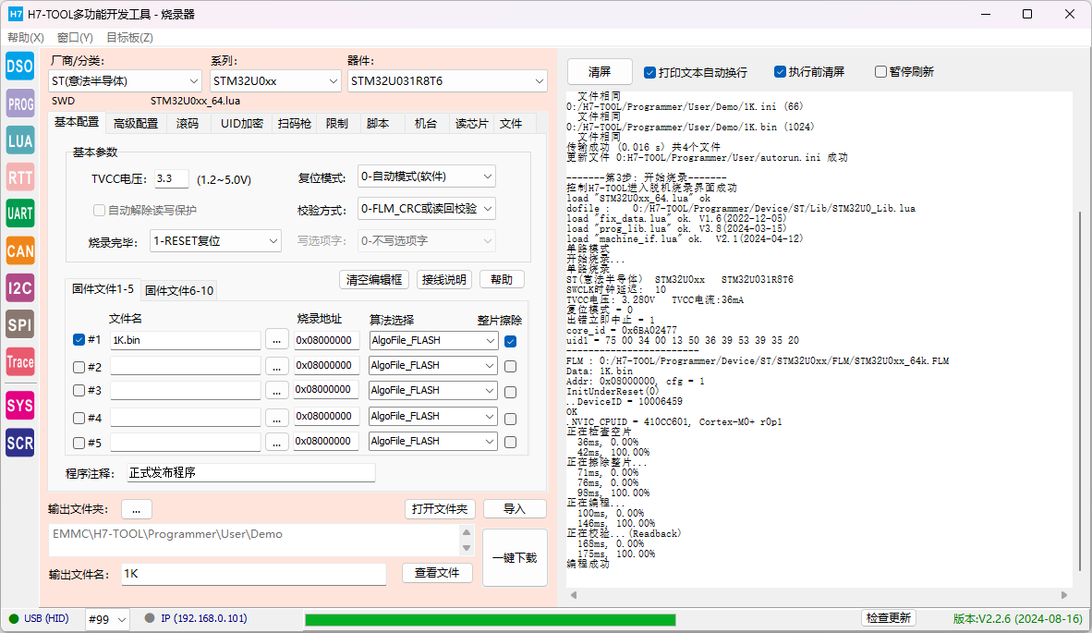Open the 目标板(Z) menu

[x=129, y=38]
